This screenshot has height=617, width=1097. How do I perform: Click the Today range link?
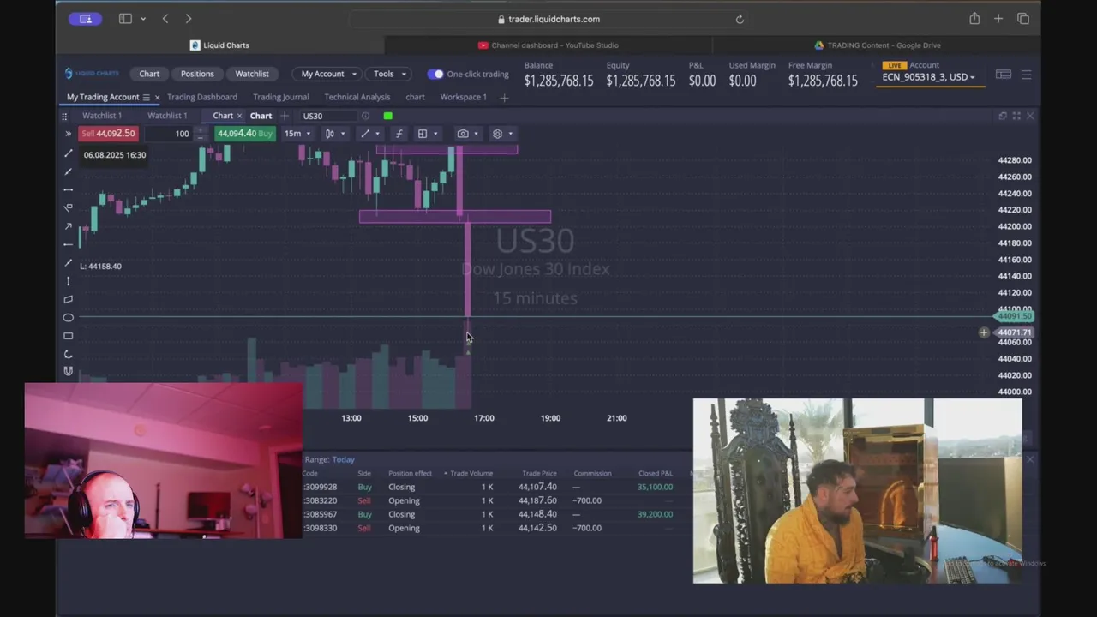pyautogui.click(x=343, y=459)
